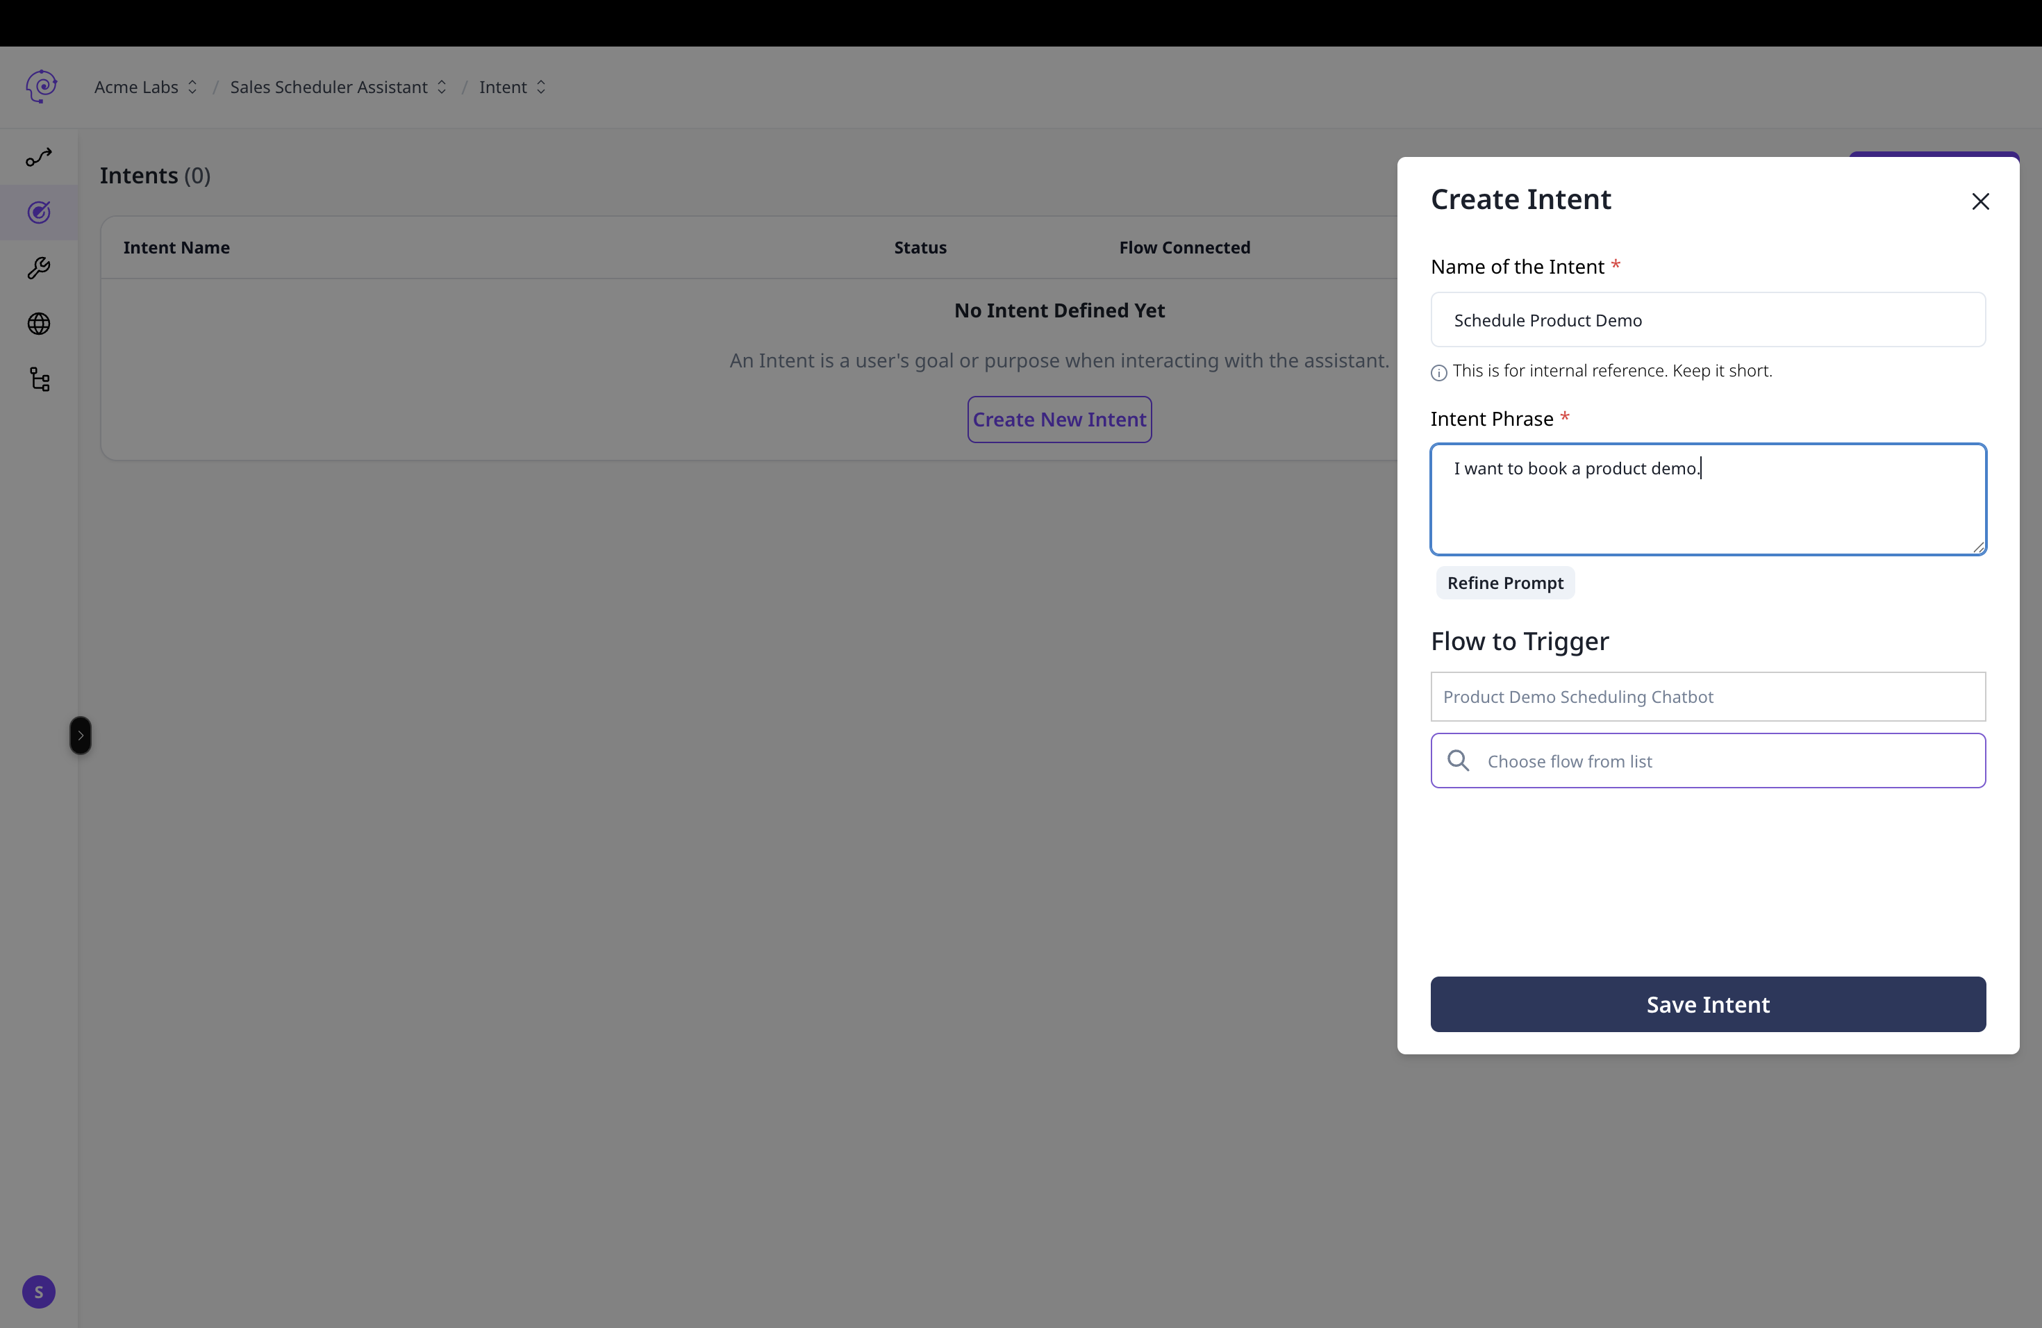Expand the sidebar with the arrow handle
2042x1328 pixels.
pos(81,736)
